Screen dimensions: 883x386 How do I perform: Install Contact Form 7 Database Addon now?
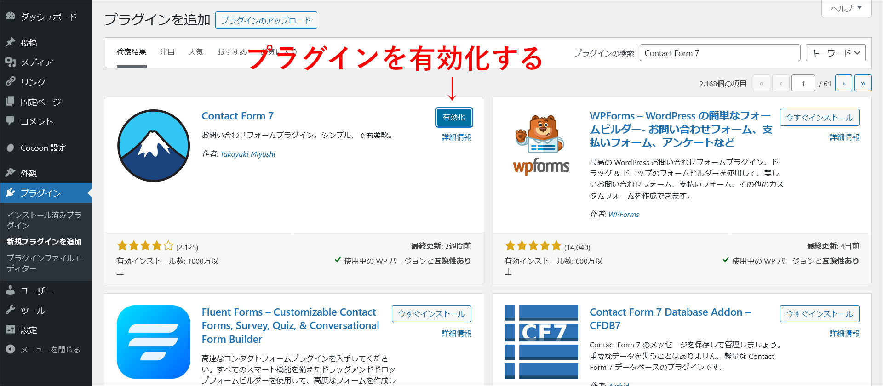820,314
